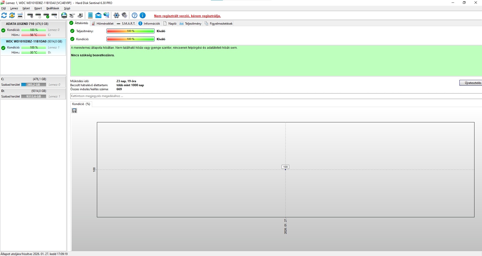This screenshot has height=256, width=482.
Task: Open the Lemez menu
Action: pos(14,8)
